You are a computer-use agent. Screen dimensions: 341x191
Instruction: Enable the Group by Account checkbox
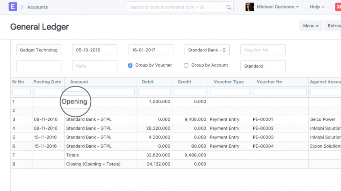[x=186, y=66]
